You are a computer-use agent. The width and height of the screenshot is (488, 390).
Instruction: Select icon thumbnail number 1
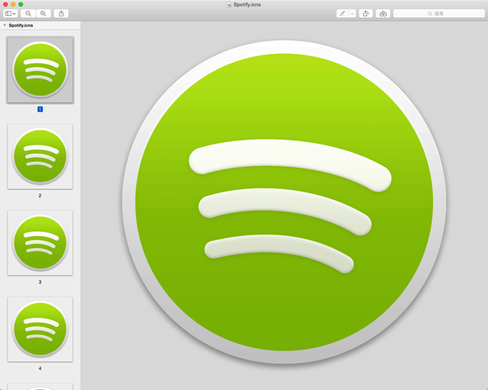(x=40, y=70)
